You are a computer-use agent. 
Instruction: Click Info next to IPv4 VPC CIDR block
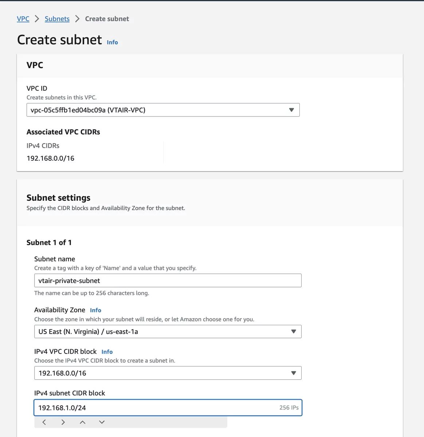(x=107, y=351)
